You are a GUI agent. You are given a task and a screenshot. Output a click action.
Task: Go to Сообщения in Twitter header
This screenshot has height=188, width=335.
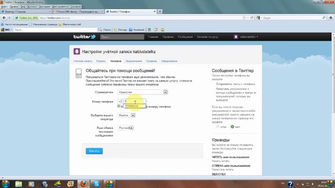185,37
